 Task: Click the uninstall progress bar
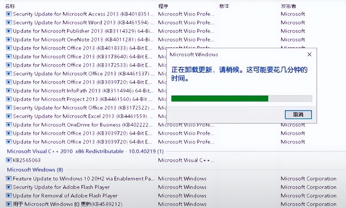click(241, 99)
